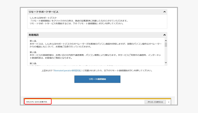The height and width of the screenshot is (113, 198).
Task: Collapse the リモートサポートサービス section chevron
Action: point(165,12)
